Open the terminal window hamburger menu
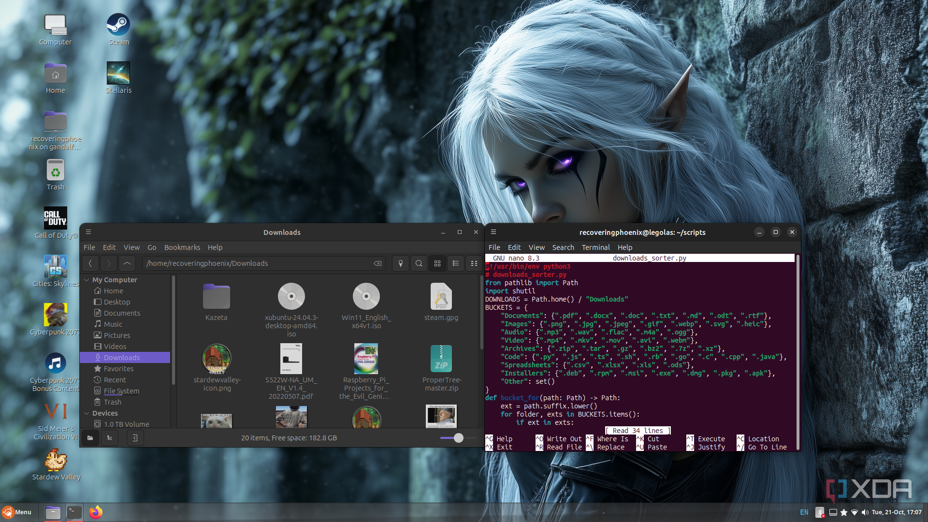928x522 pixels. (x=493, y=232)
